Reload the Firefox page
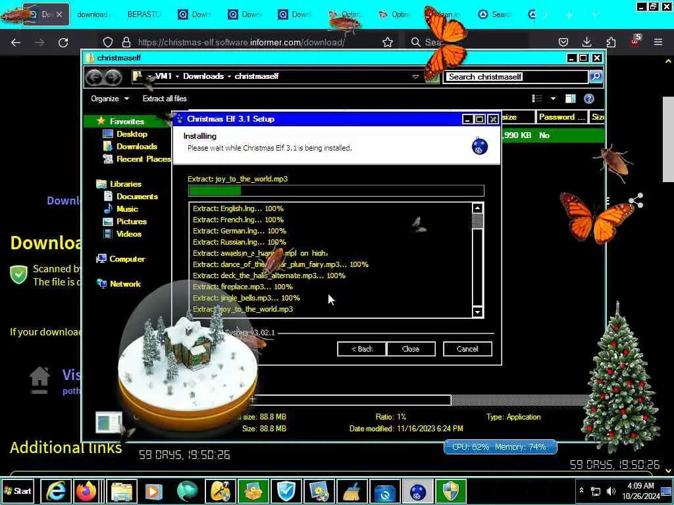The width and height of the screenshot is (674, 505). [63, 42]
